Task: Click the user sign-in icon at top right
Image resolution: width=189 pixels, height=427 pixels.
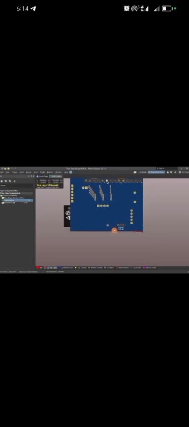Action: click(180, 172)
